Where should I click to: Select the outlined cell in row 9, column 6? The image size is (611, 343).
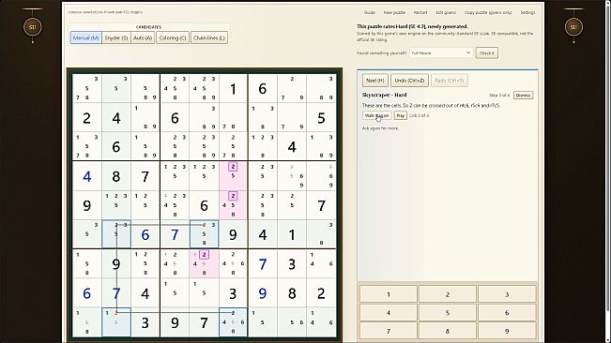point(233,322)
